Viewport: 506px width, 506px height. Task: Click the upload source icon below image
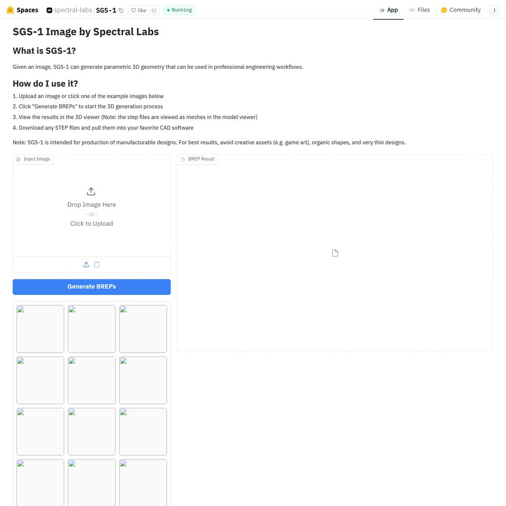pyautogui.click(x=86, y=265)
